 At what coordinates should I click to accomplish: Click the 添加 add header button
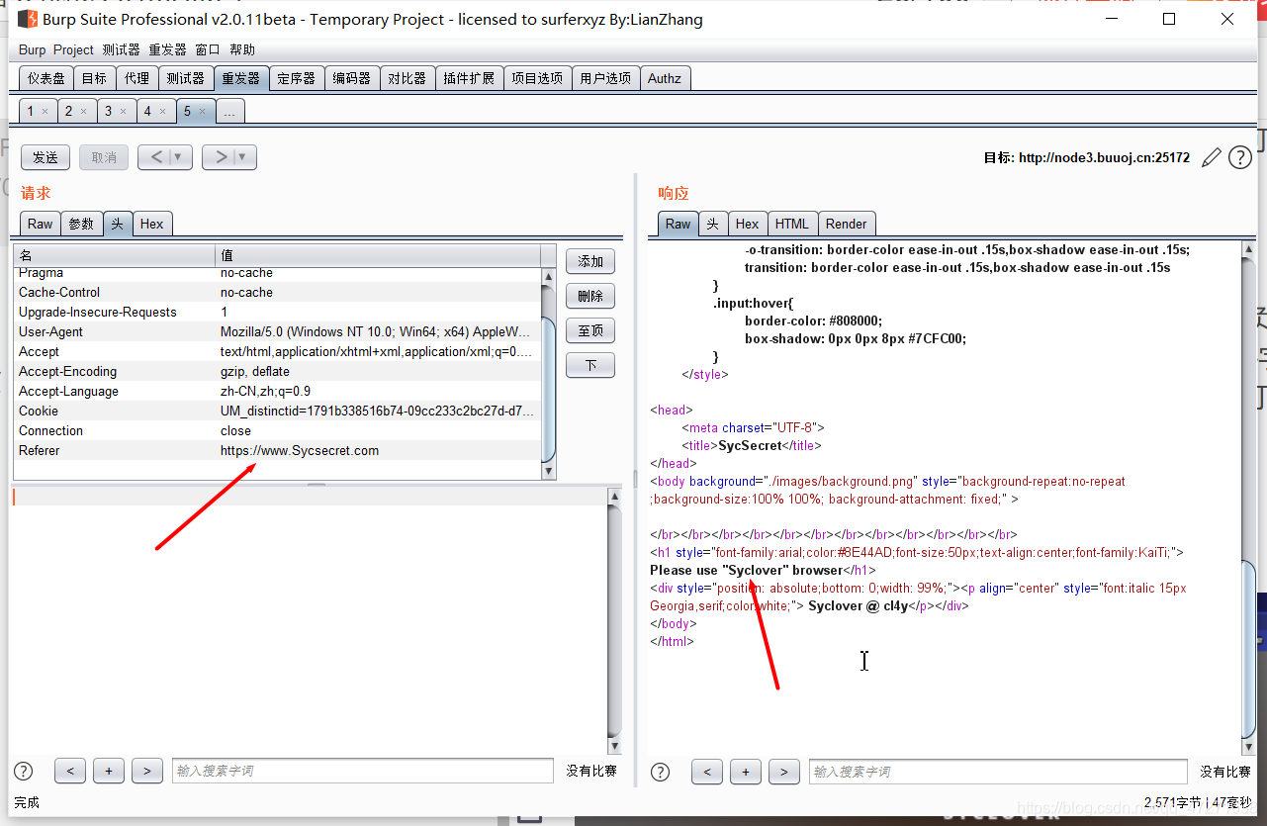pos(590,261)
